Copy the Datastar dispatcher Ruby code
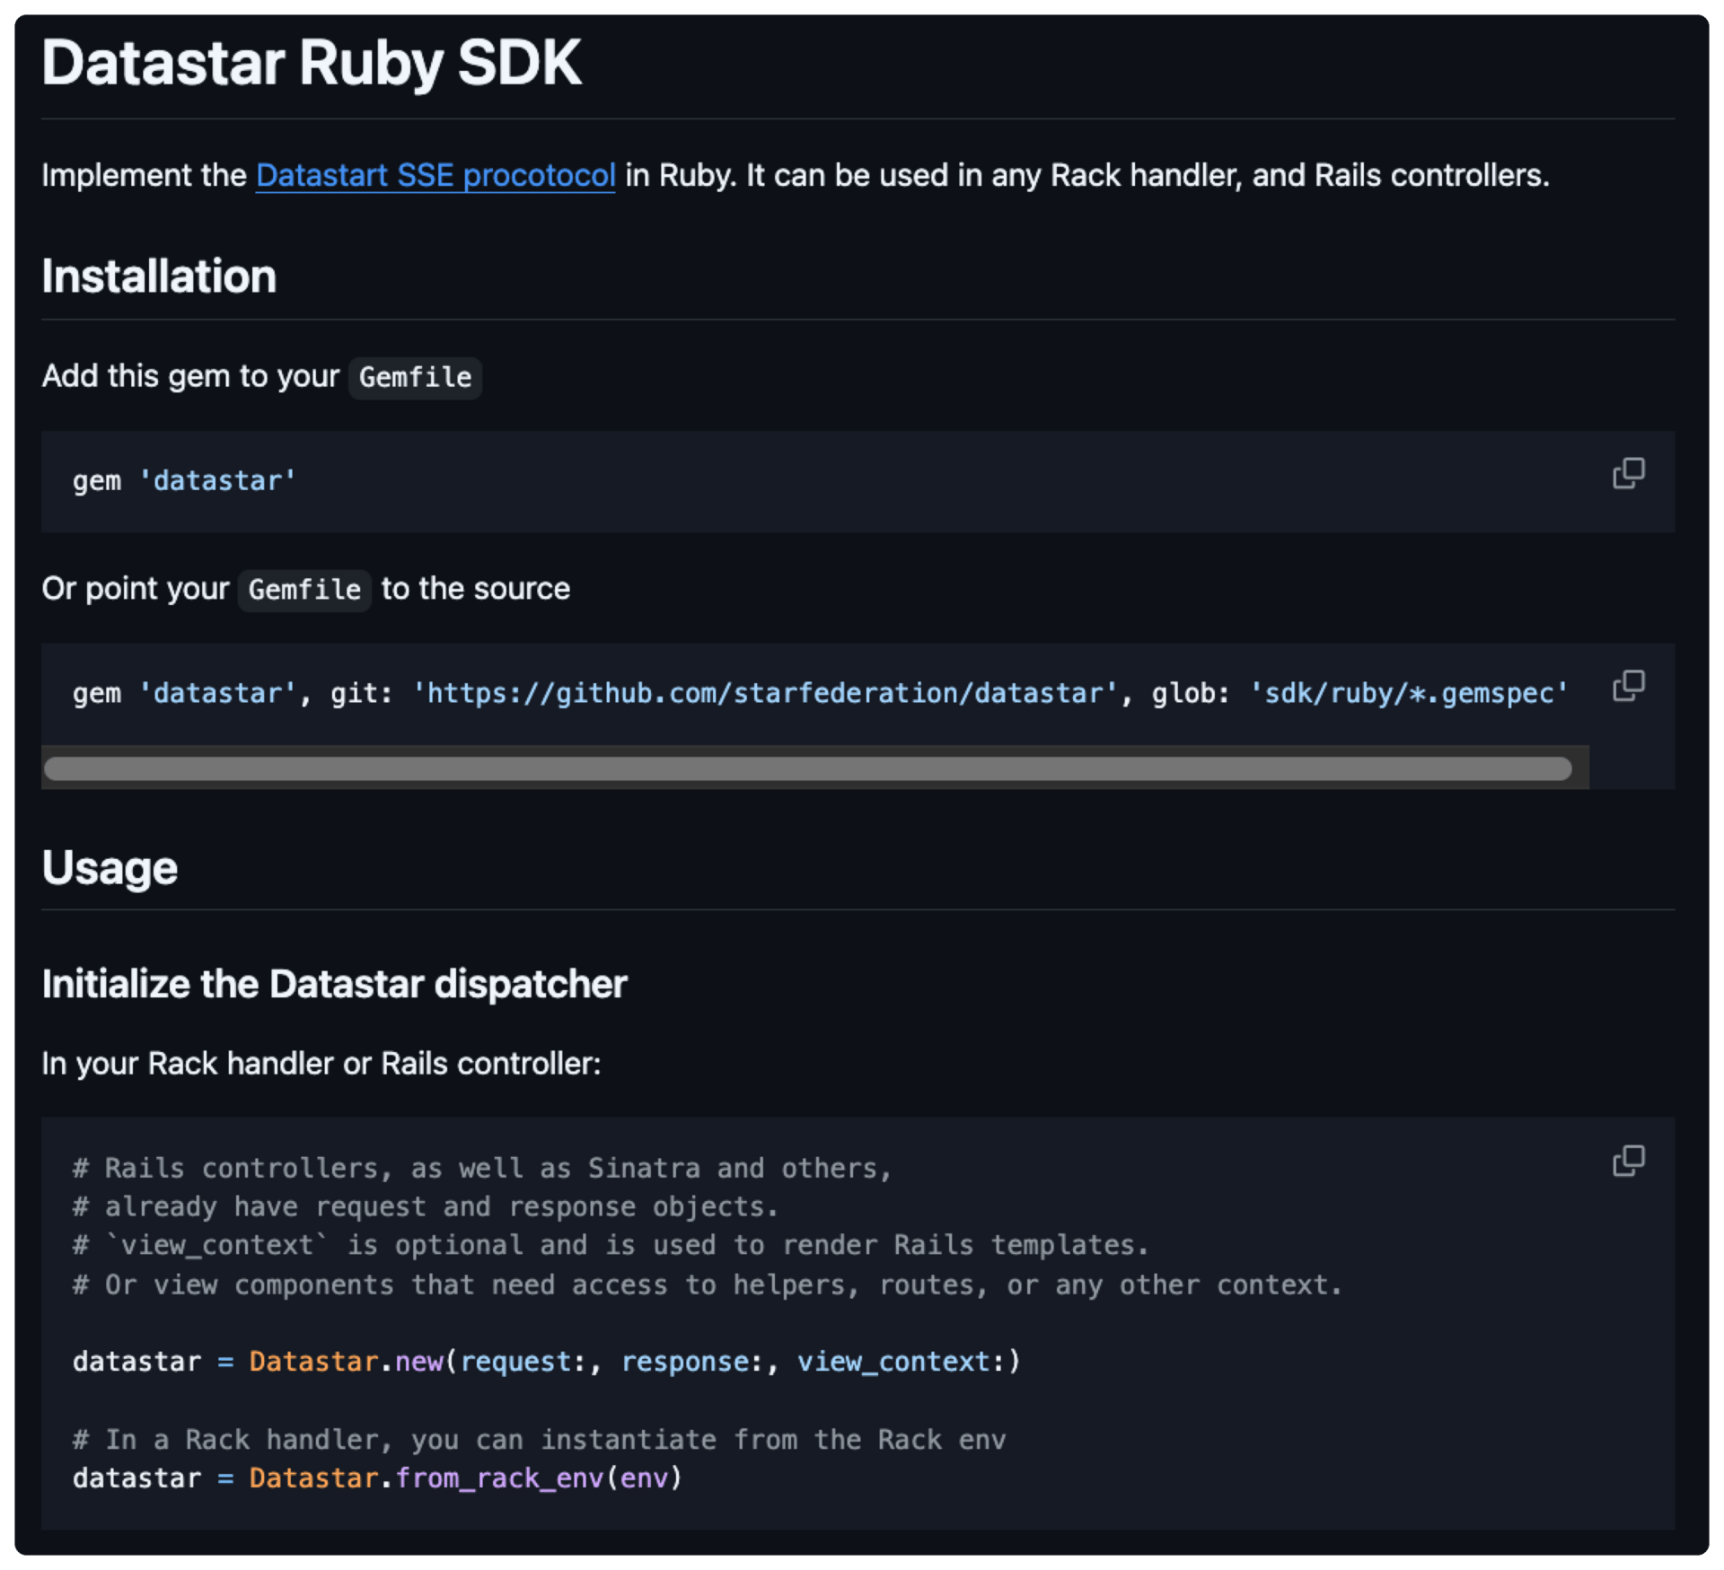The height and width of the screenshot is (1570, 1724). point(1628,1161)
